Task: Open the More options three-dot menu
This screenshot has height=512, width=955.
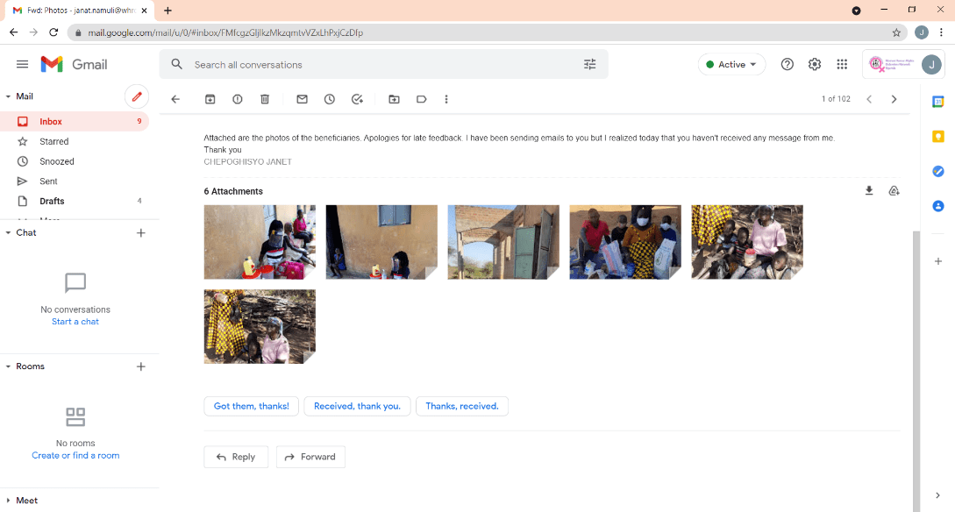Action: 446,99
